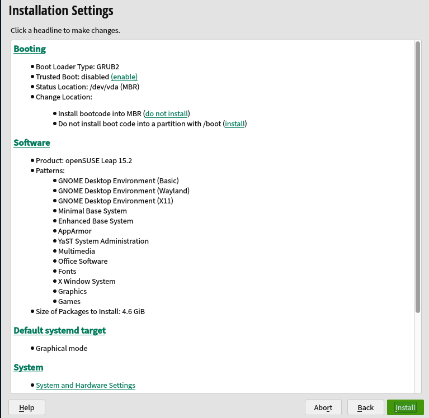
Task: Click the 'Graphical mode' text
Action: pos(62,349)
